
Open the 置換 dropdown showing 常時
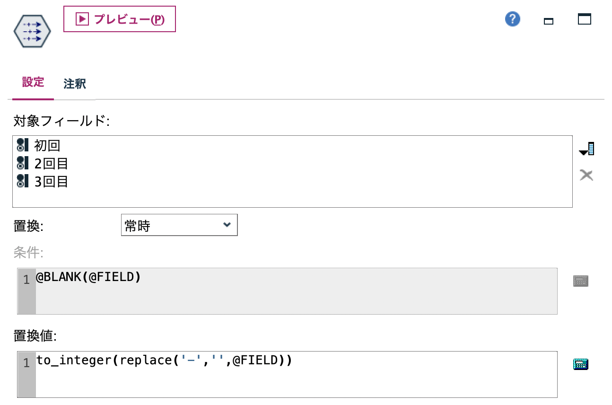179,225
